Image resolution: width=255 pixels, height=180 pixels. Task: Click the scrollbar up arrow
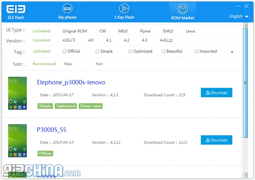click(245, 25)
